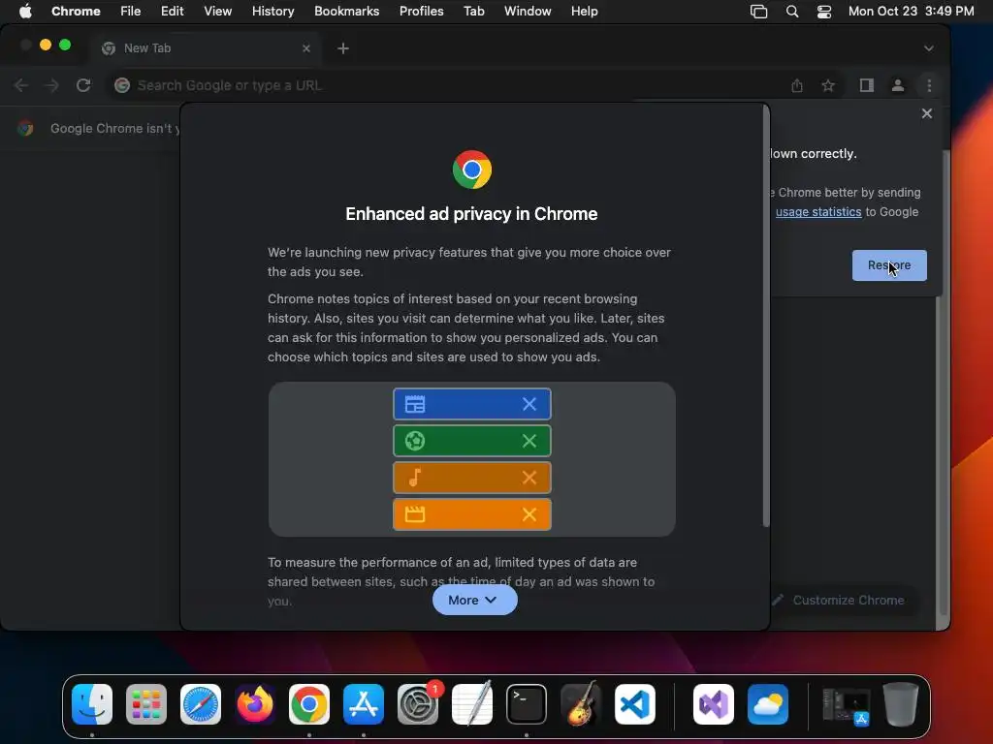Expand the tab search chevron
The image size is (993, 744).
coord(928,48)
